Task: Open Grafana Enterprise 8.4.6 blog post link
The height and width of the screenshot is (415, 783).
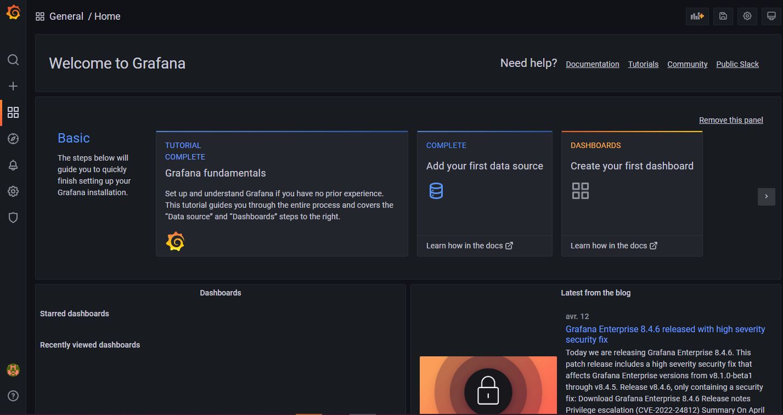Action: [665, 334]
